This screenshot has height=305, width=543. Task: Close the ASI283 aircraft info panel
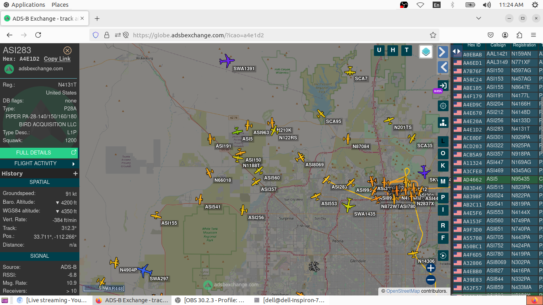pos(67,50)
